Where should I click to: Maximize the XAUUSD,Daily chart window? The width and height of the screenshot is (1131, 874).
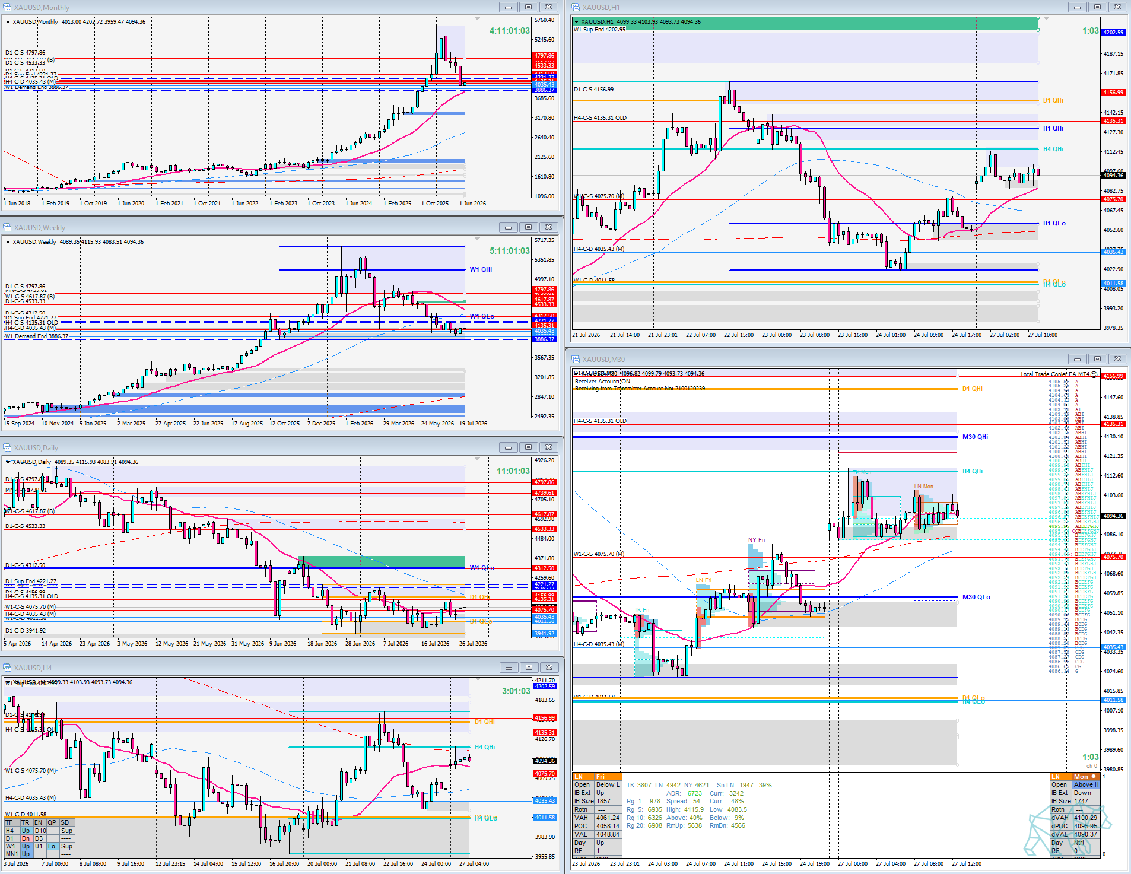pos(528,447)
